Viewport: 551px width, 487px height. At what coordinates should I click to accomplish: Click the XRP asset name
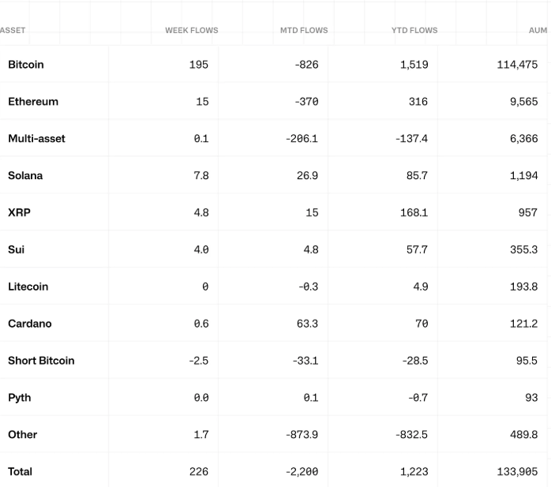click(19, 213)
